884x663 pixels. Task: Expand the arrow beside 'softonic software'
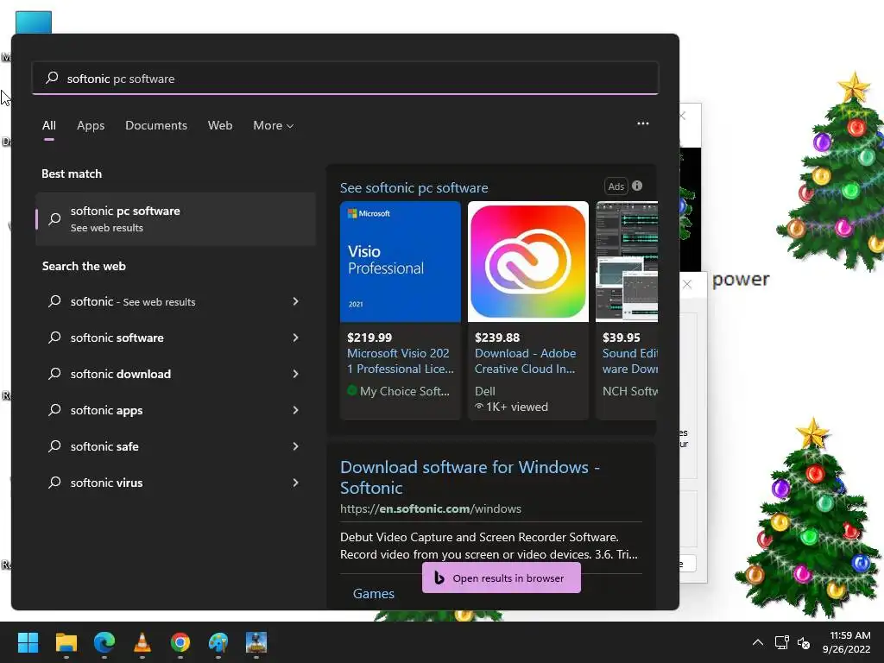coord(295,338)
